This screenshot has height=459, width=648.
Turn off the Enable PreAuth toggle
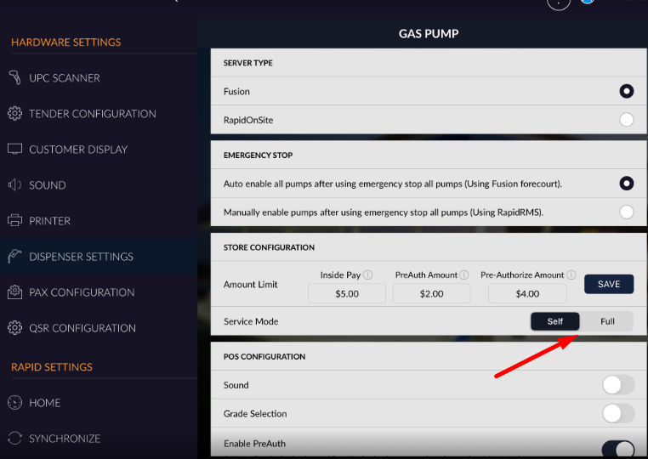(618, 448)
